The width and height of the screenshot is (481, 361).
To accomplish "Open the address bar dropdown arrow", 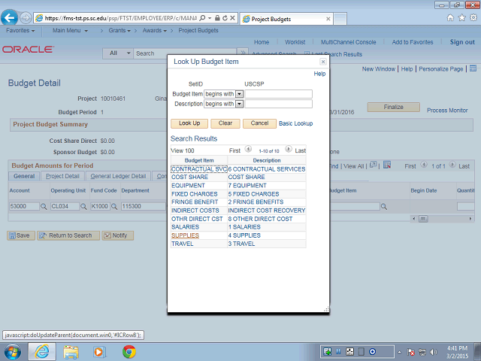I will tap(210, 18).
